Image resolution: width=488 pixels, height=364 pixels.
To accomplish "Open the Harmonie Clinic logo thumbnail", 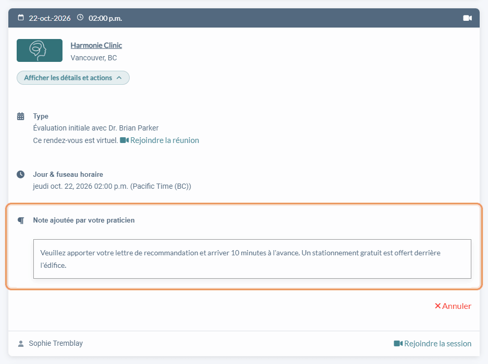I will pos(40,50).
